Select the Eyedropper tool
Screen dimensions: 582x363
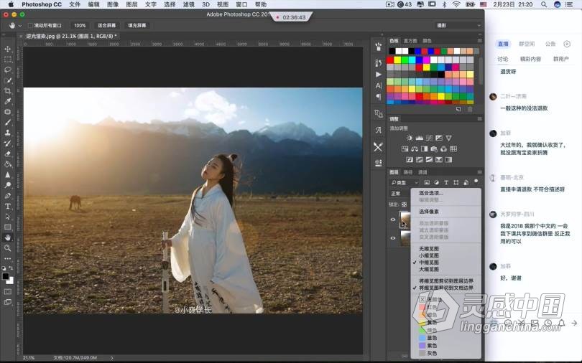[7, 101]
